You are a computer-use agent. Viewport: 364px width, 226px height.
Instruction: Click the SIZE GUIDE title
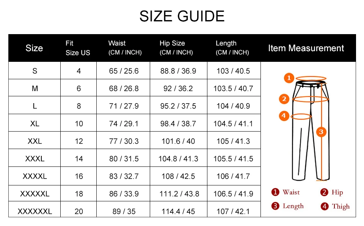[182, 16]
